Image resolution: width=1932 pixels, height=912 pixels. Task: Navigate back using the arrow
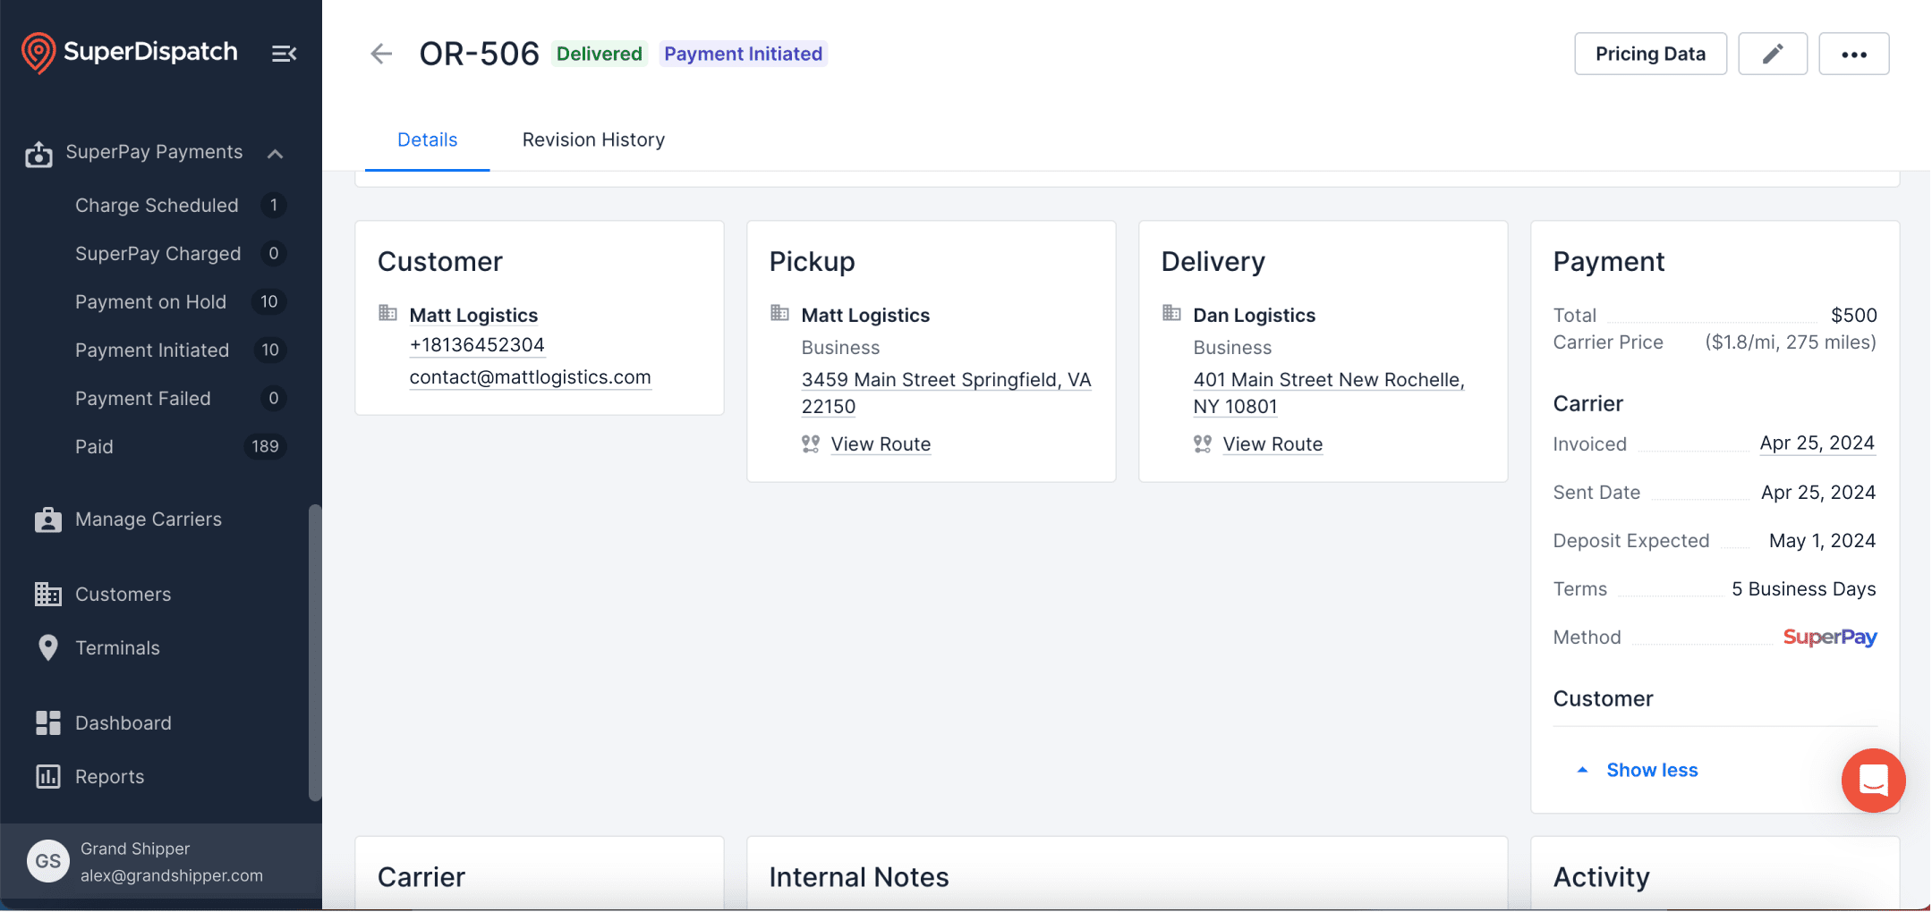(380, 54)
